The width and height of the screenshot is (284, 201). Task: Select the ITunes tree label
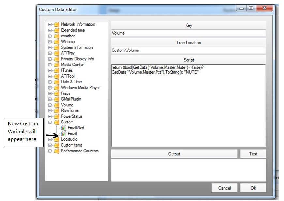pyautogui.click(x=67, y=71)
